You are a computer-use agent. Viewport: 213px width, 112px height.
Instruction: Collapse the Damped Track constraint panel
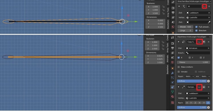coord(179,87)
